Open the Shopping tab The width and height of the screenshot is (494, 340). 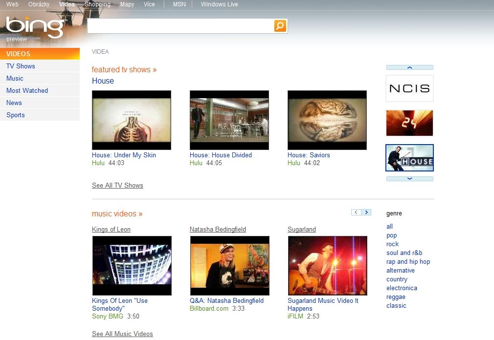coord(97,4)
